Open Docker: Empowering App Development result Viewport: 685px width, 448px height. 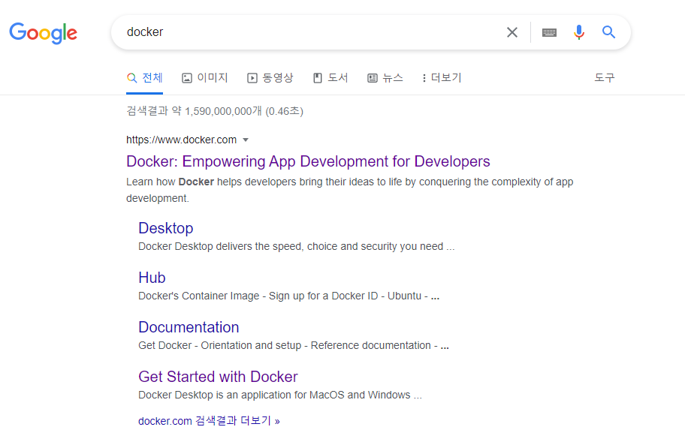308,161
